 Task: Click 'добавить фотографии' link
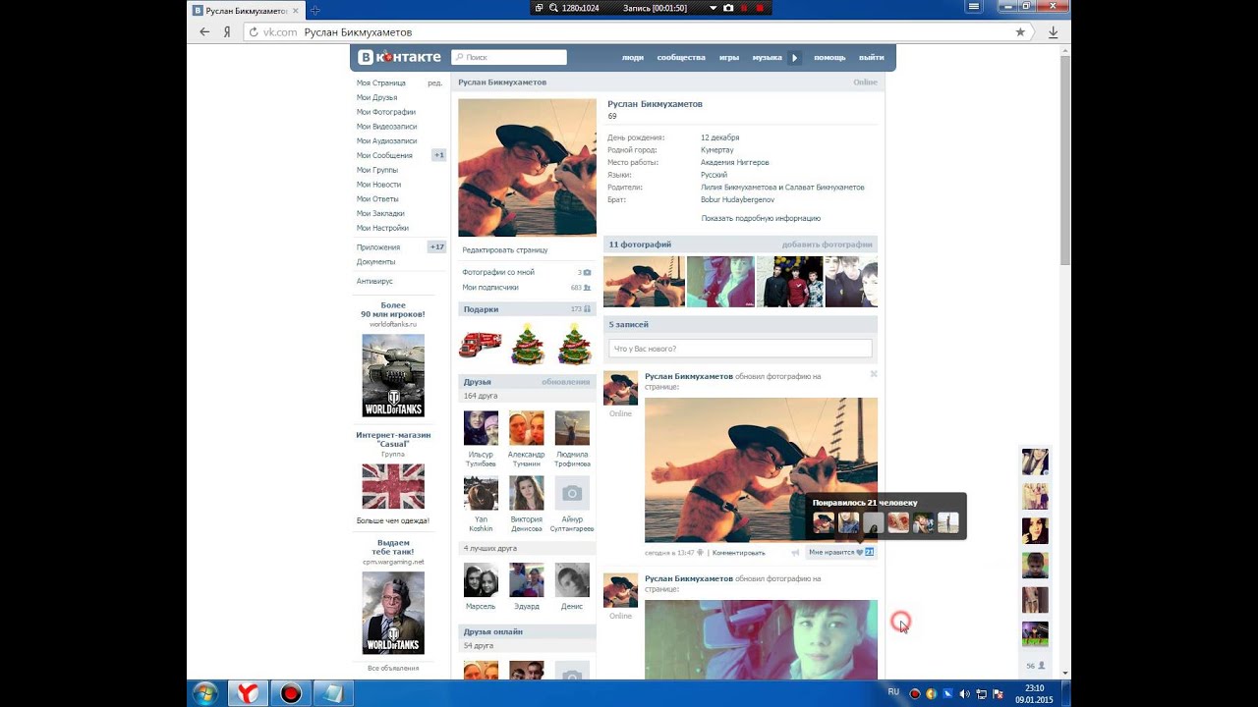(x=827, y=245)
